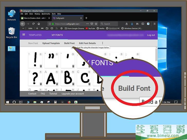Open the Calculator taskbar icon
This screenshot has height=140, width=187.
55,102
